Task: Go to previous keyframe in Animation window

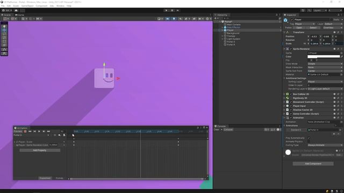Action: tap(34, 131)
